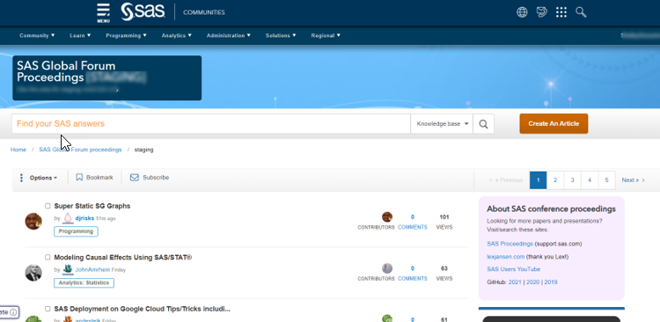660x322 pixels.
Task: Open GitHub 2020 link
Action: tap(533, 282)
